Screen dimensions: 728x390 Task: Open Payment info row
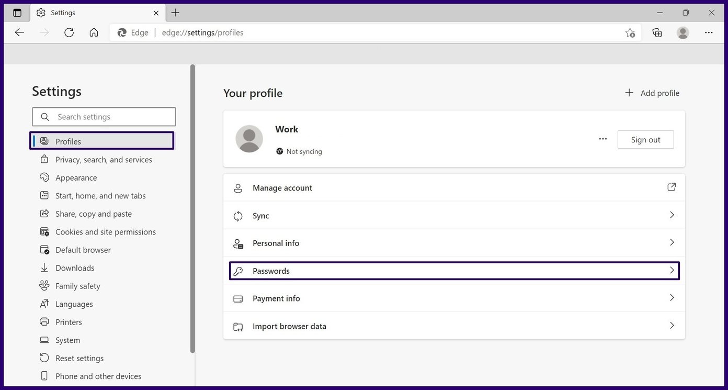point(454,298)
